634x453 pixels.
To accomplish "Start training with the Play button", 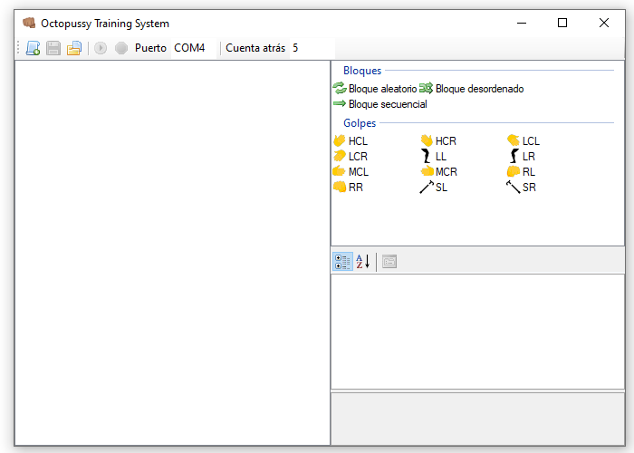I will (101, 48).
